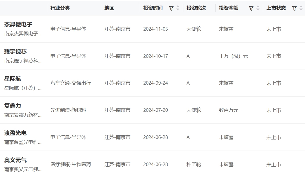Viewport: 305px width, 178px height.
Task: Open the 星际航 company link
Action: (13, 79)
